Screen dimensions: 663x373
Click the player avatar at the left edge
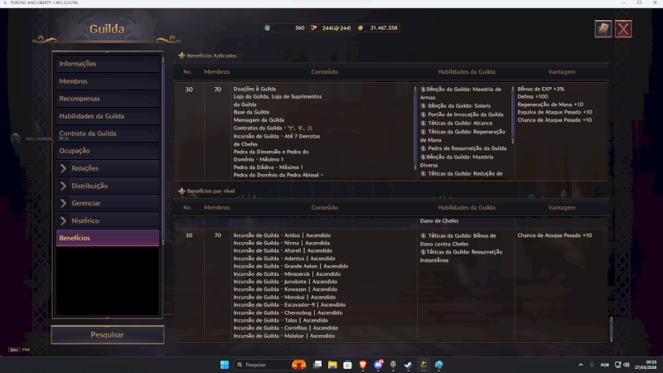click(16, 138)
